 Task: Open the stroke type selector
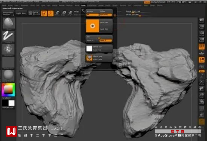[9, 36]
